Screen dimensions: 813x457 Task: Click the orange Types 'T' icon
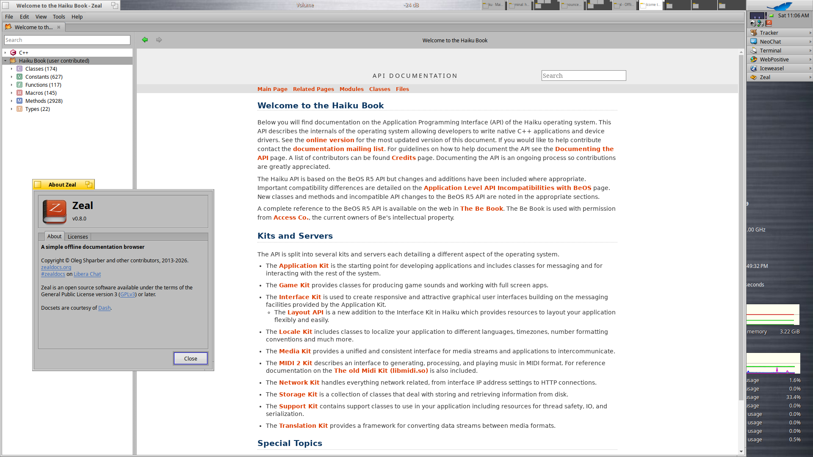pyautogui.click(x=19, y=109)
